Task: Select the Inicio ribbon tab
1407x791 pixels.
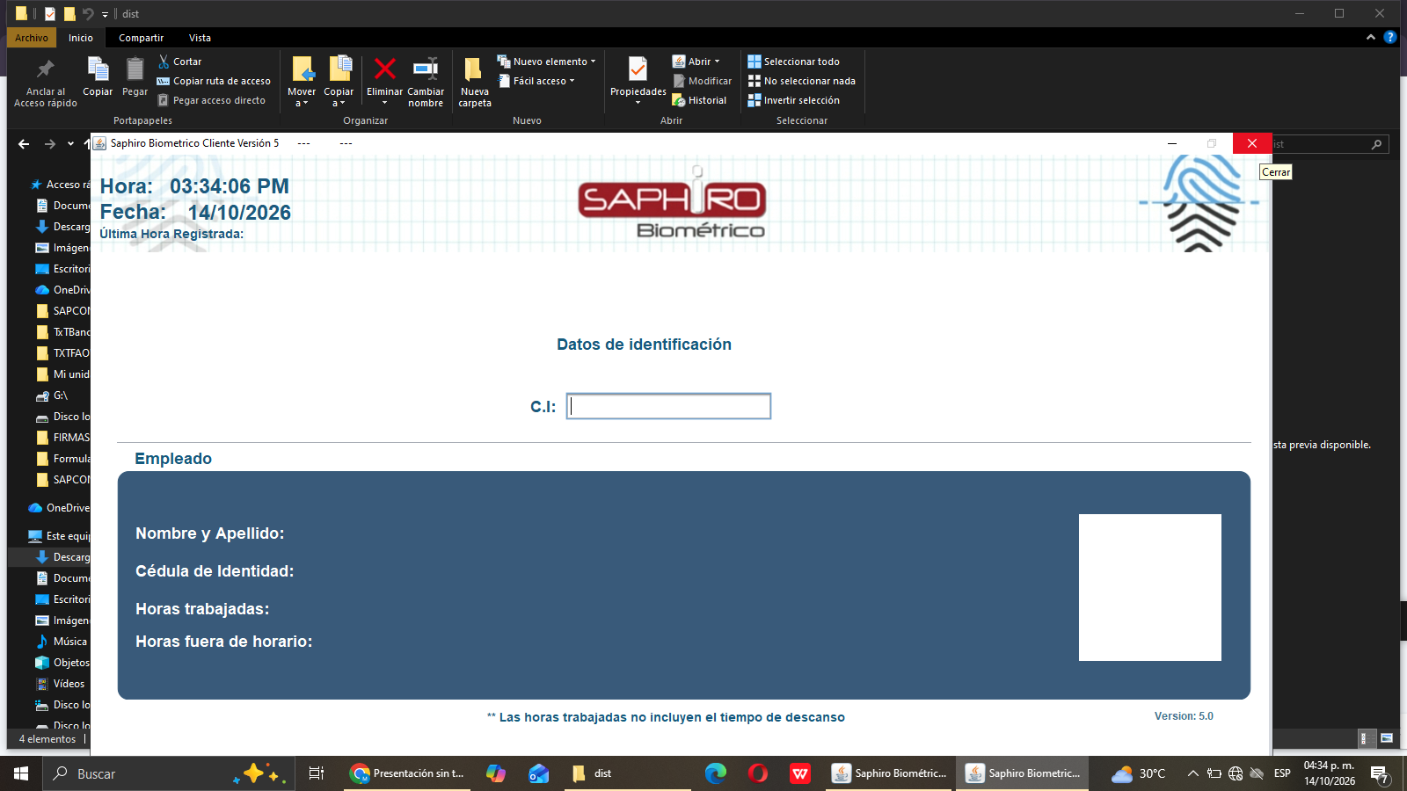Action: tap(81, 38)
